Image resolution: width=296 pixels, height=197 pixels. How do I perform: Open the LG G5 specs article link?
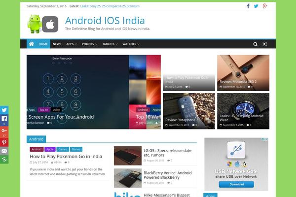click(167, 153)
